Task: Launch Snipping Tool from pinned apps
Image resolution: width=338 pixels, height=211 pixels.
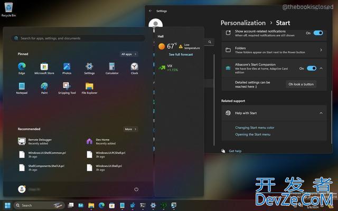Action: pyautogui.click(x=67, y=88)
